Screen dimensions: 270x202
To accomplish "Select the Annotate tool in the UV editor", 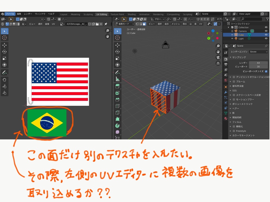I will (x=5, y=73).
